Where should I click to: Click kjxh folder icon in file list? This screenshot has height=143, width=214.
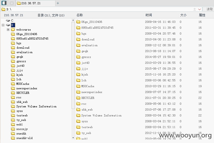tap(78, 74)
